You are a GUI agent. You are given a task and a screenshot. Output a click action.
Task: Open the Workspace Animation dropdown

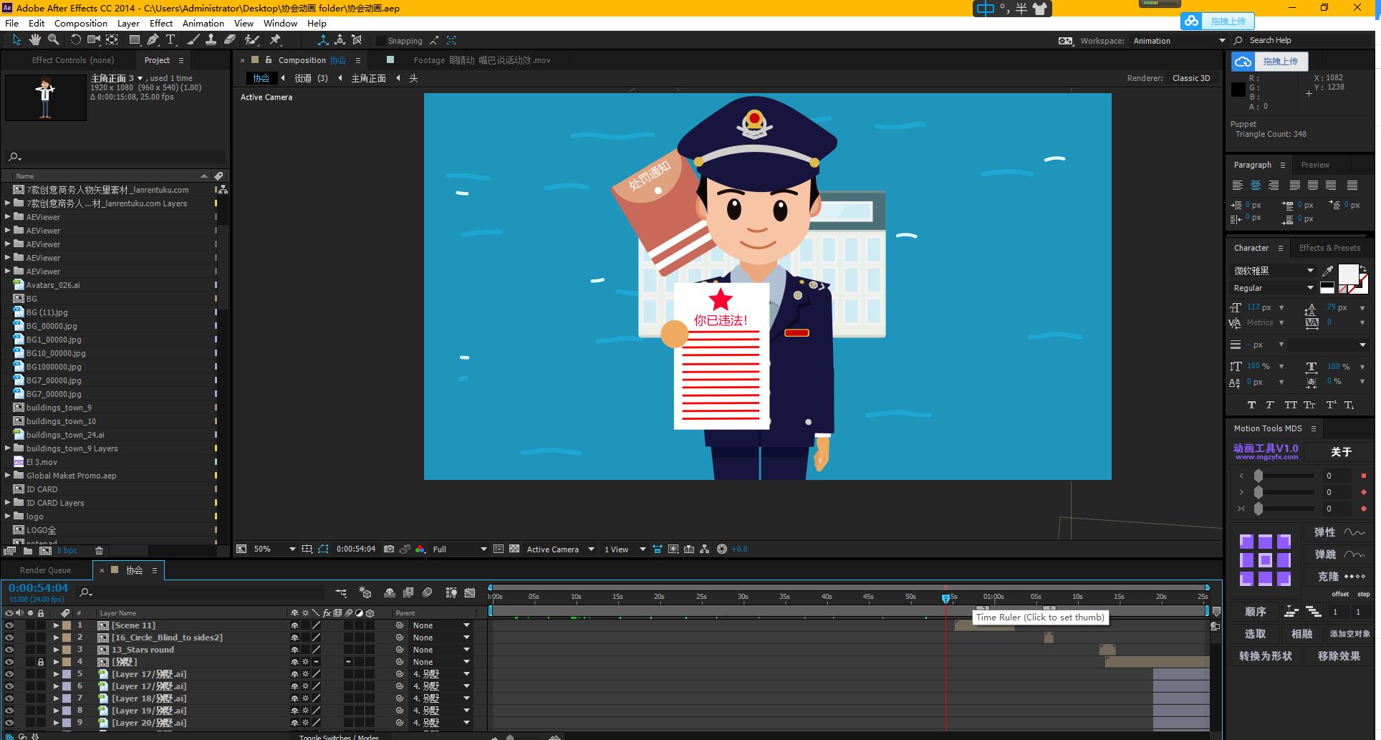(1180, 41)
